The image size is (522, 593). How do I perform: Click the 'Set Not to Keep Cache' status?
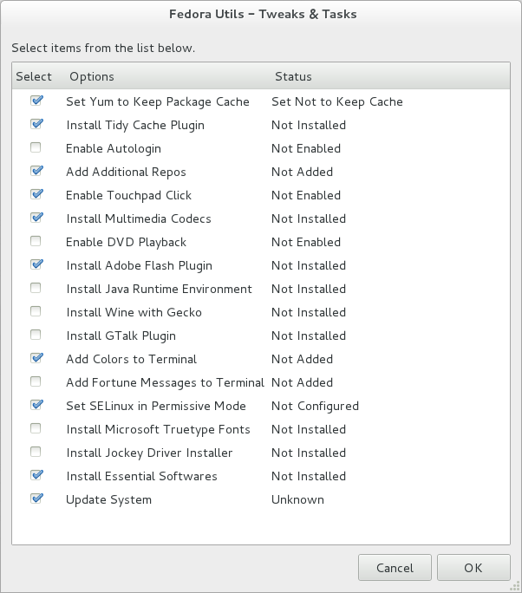(x=337, y=101)
